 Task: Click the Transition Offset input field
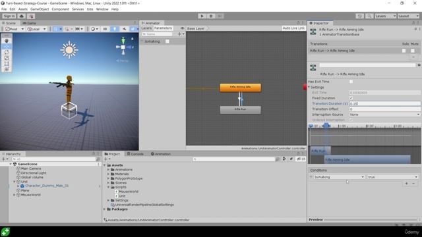tap(384, 109)
